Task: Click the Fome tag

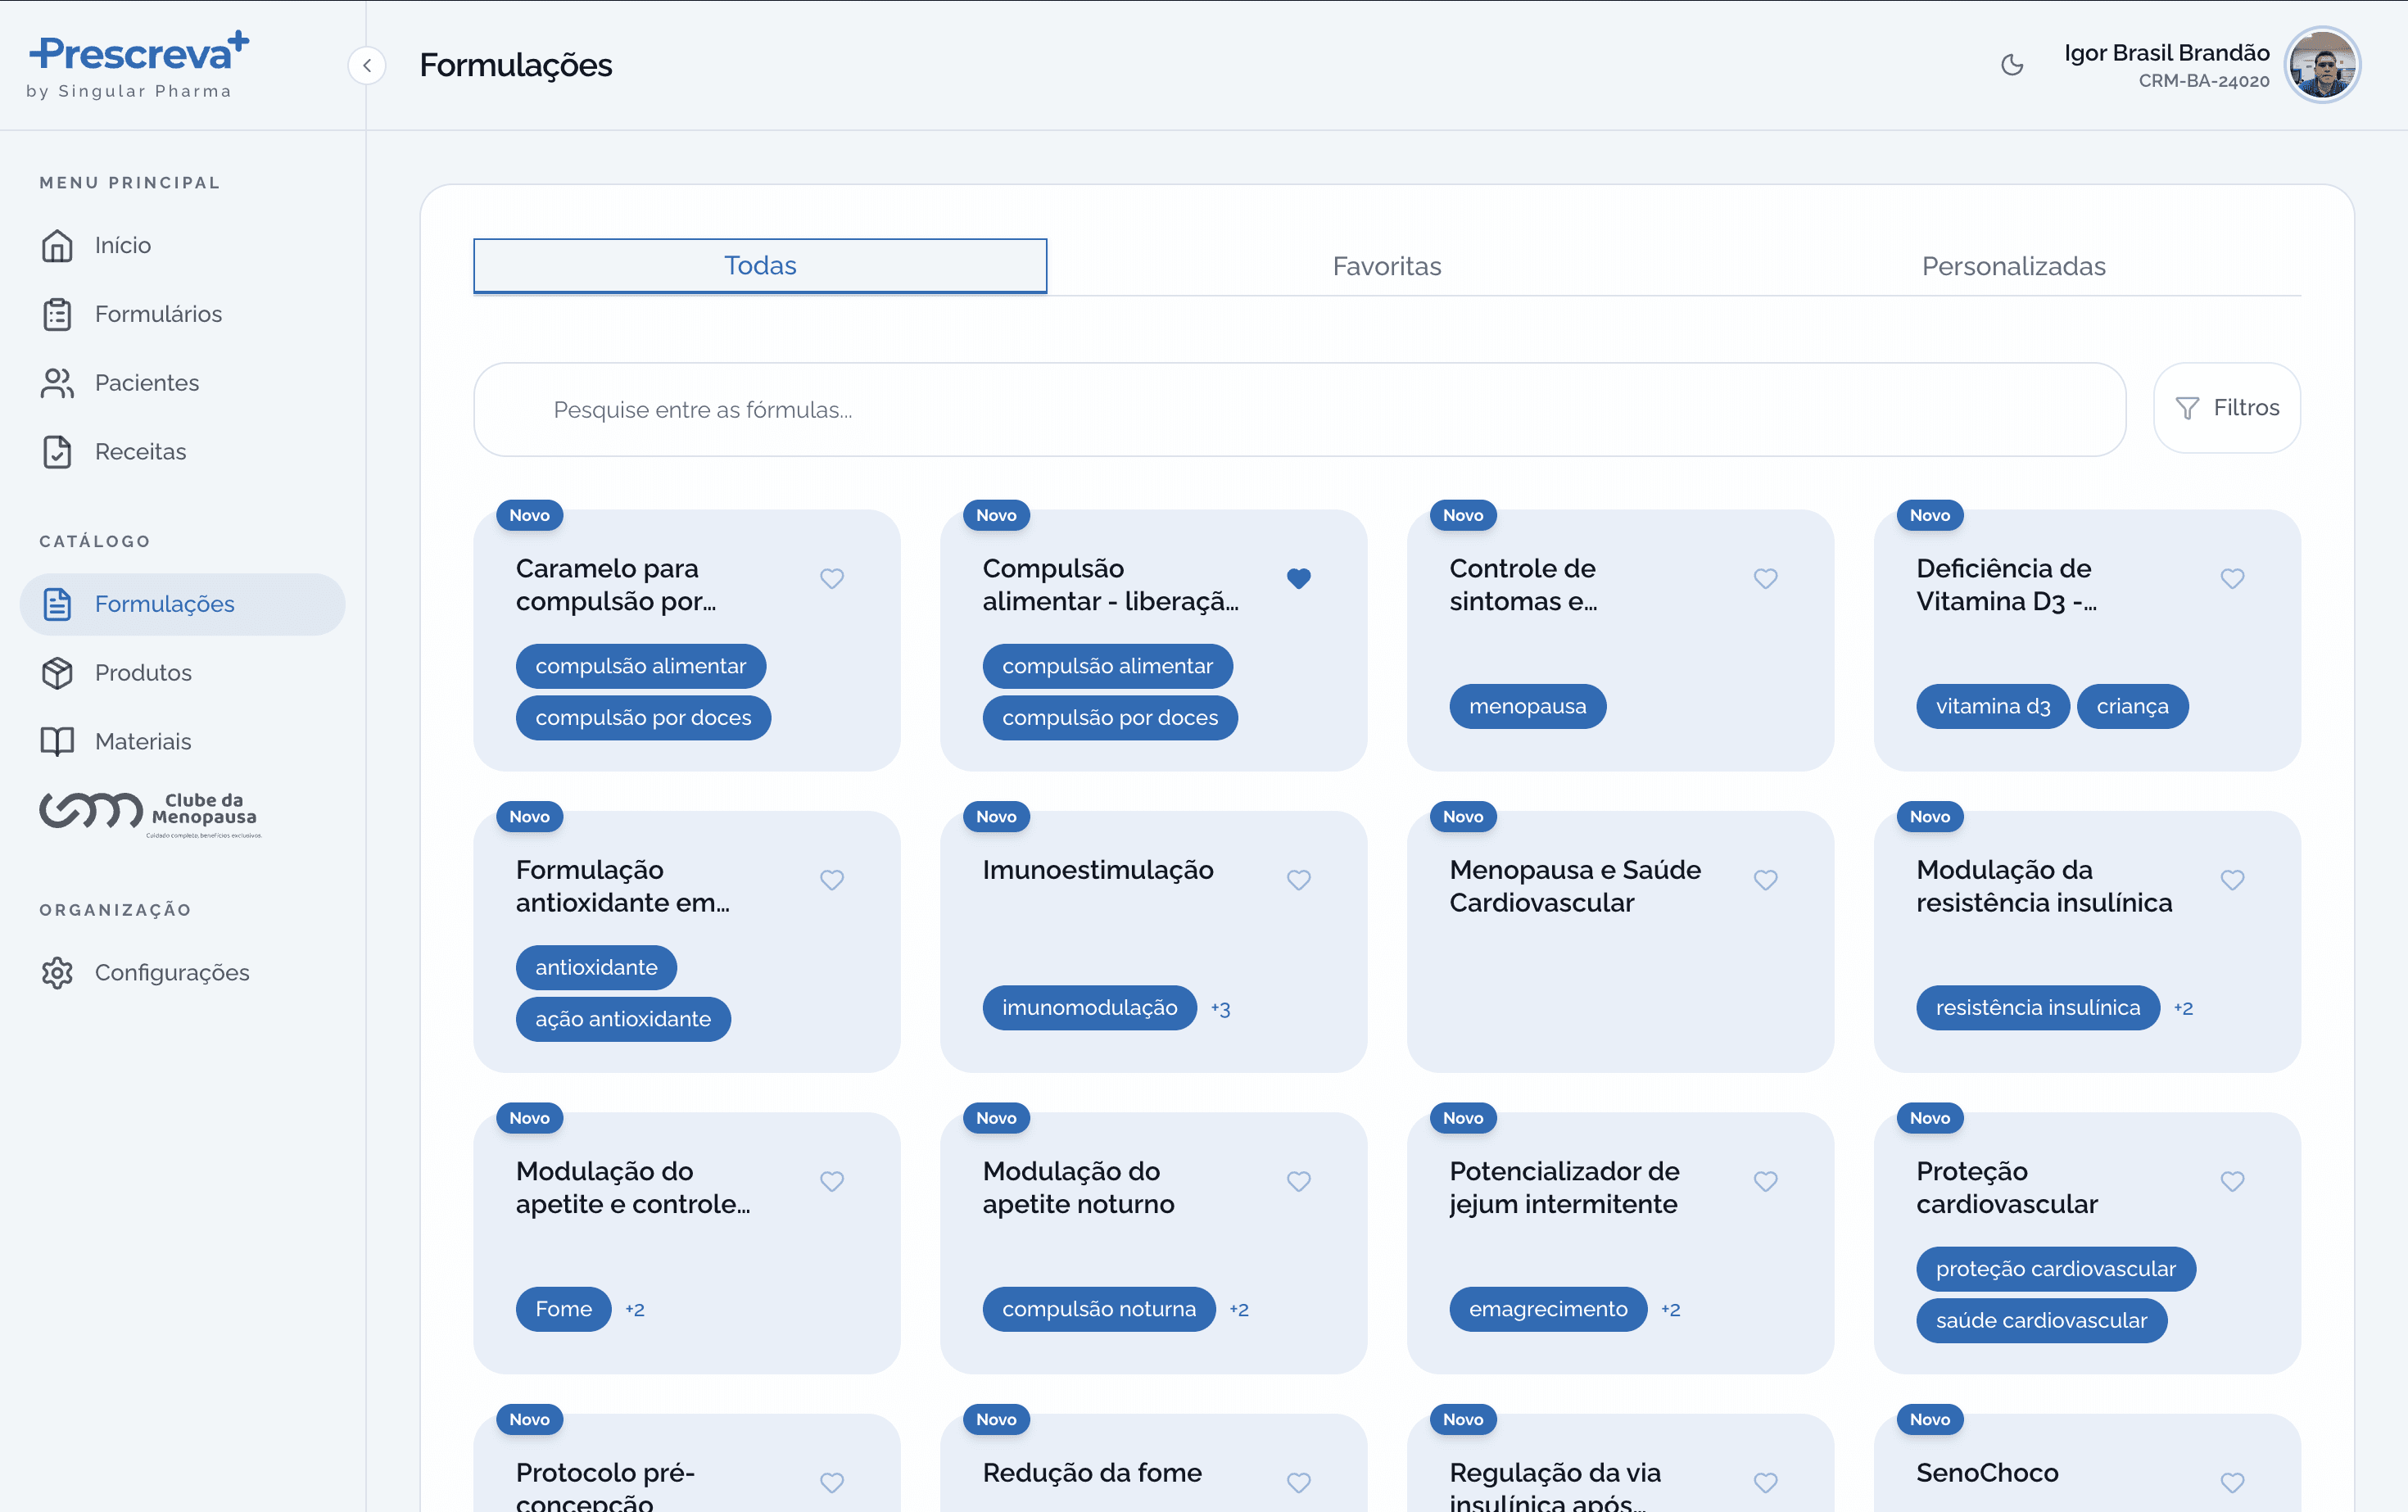Action: click(x=563, y=1310)
